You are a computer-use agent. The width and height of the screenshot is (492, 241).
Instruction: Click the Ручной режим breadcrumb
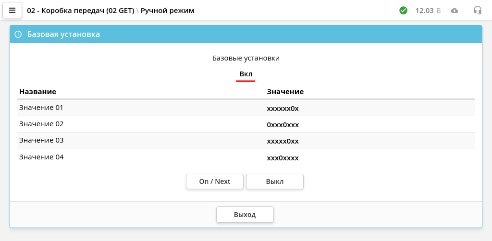168,11
